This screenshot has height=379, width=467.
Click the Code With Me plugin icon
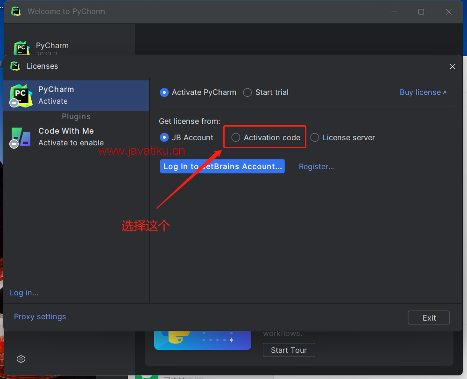21,137
